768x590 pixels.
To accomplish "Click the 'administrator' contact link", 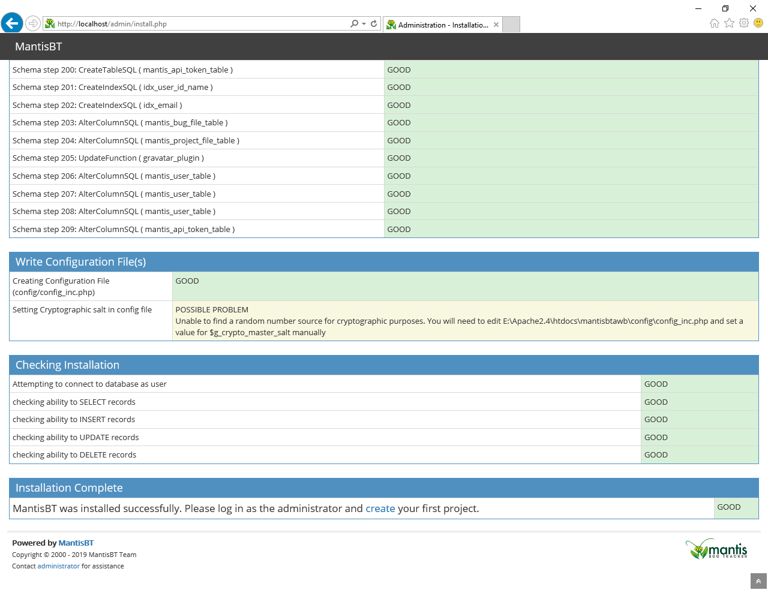I will [x=59, y=566].
